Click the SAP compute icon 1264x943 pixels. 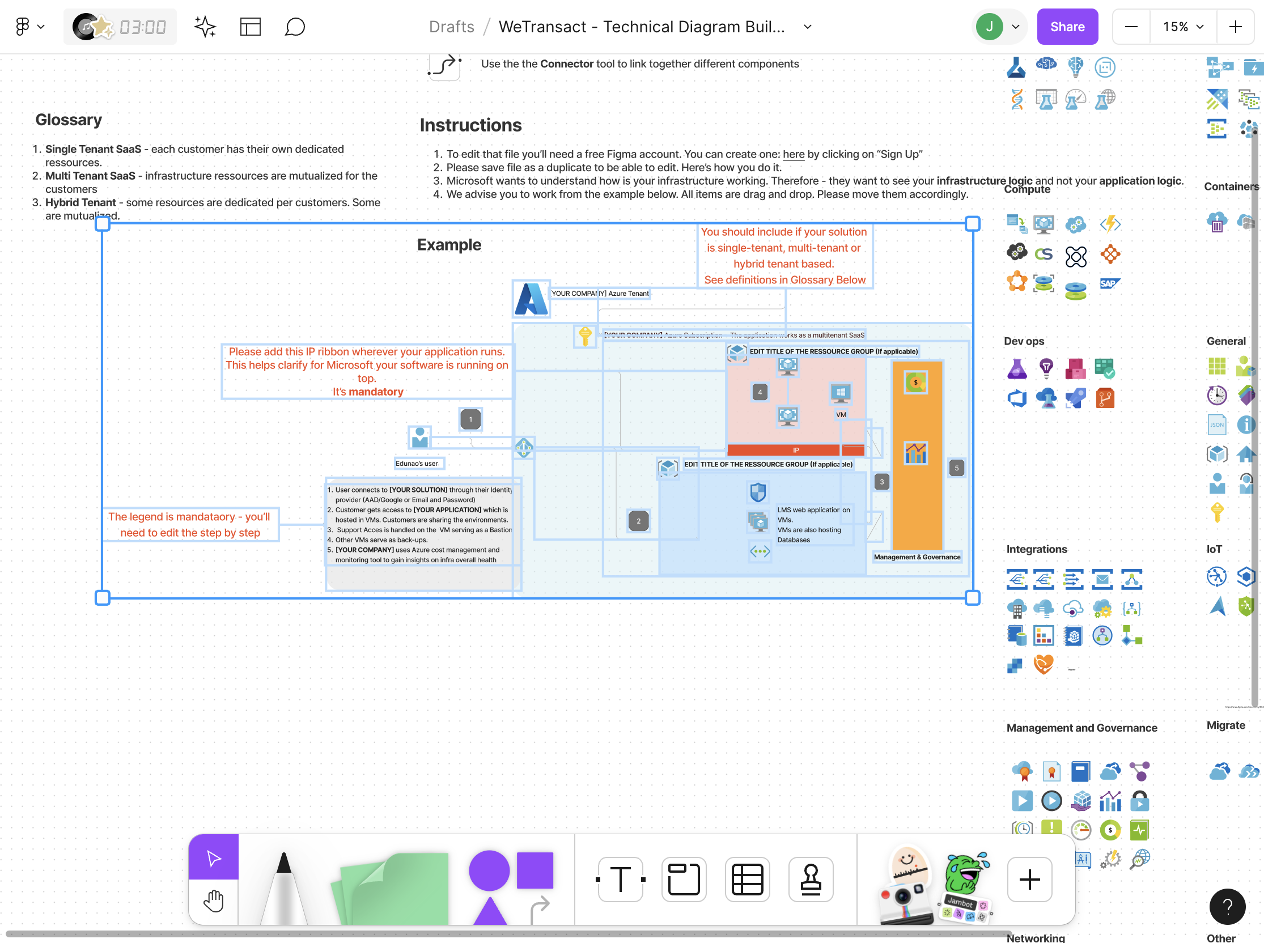pos(1109,284)
